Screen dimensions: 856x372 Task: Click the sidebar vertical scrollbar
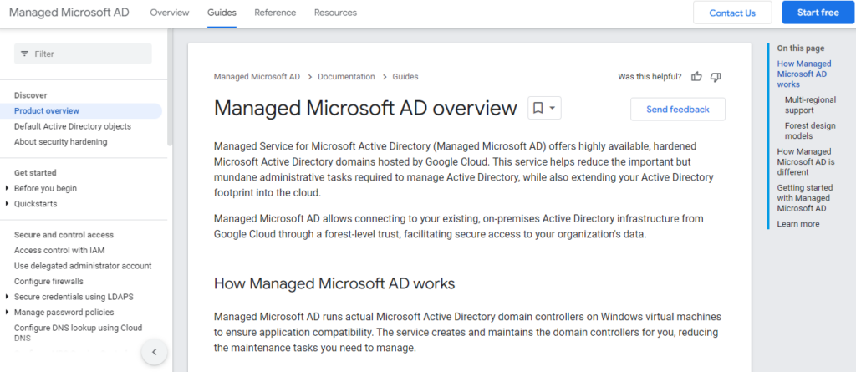[x=170, y=88]
